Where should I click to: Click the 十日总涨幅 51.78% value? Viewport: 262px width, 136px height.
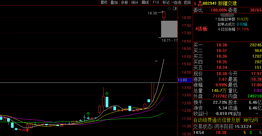pos(243,29)
